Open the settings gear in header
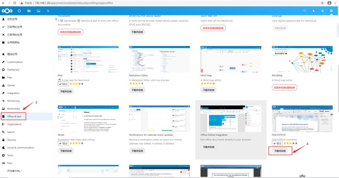 [331, 11]
